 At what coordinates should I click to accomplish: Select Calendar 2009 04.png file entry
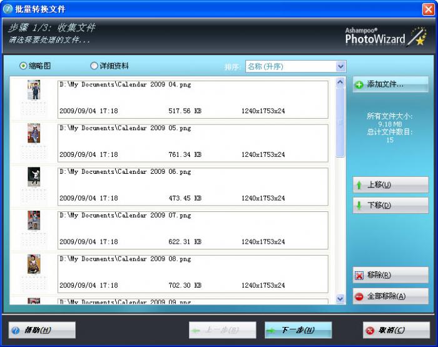(x=193, y=99)
